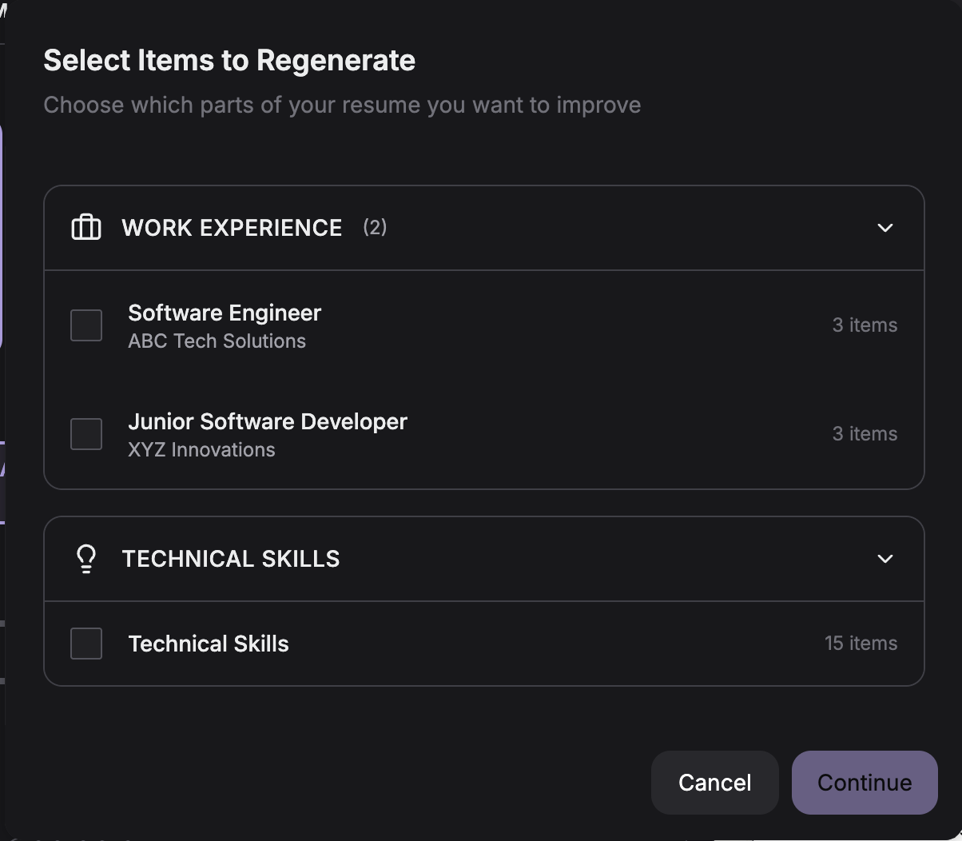The height and width of the screenshot is (841, 962).
Task: Check the Software Engineer checkbox
Action: pyautogui.click(x=85, y=325)
